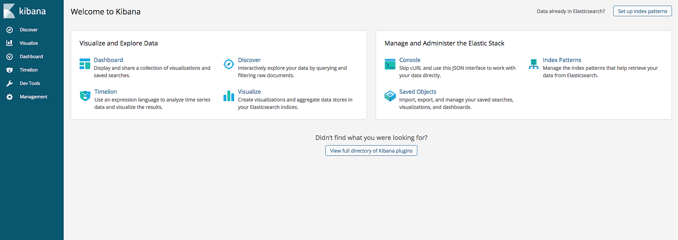Click the Timelion mask icon in sidebar
This screenshot has width=678, height=240.
[10, 70]
